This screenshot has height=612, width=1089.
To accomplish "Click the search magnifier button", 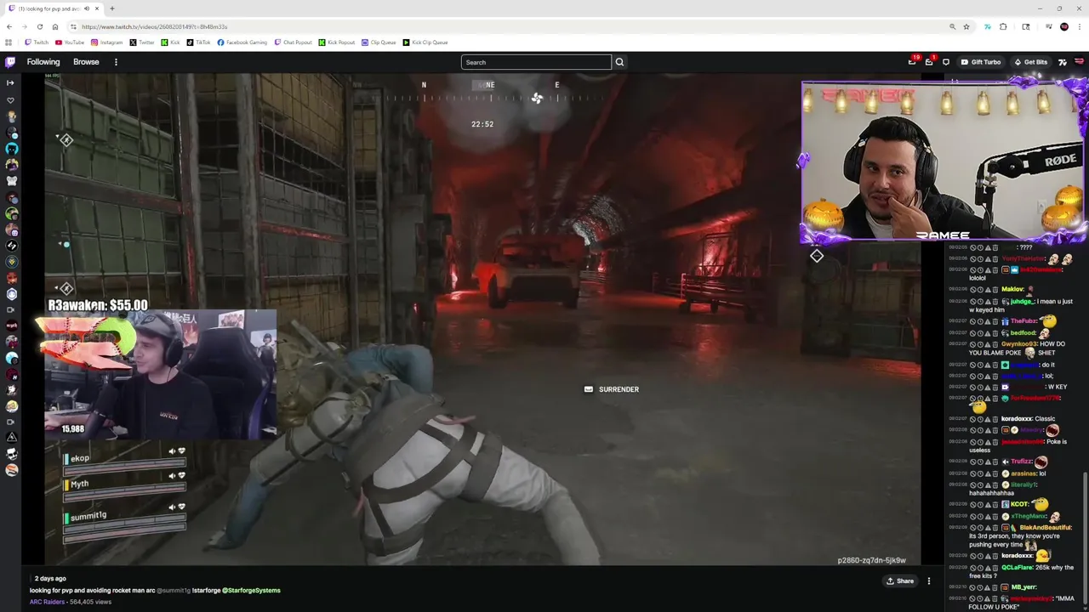I will pyautogui.click(x=619, y=62).
